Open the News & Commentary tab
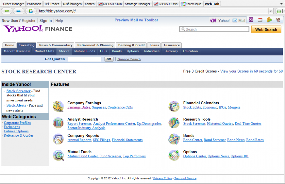 (56, 45)
